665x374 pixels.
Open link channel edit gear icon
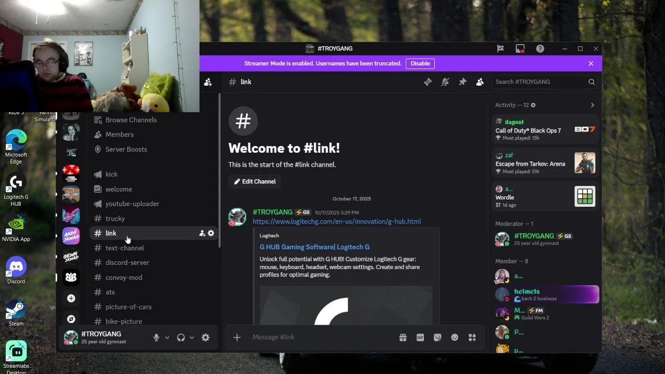211,233
